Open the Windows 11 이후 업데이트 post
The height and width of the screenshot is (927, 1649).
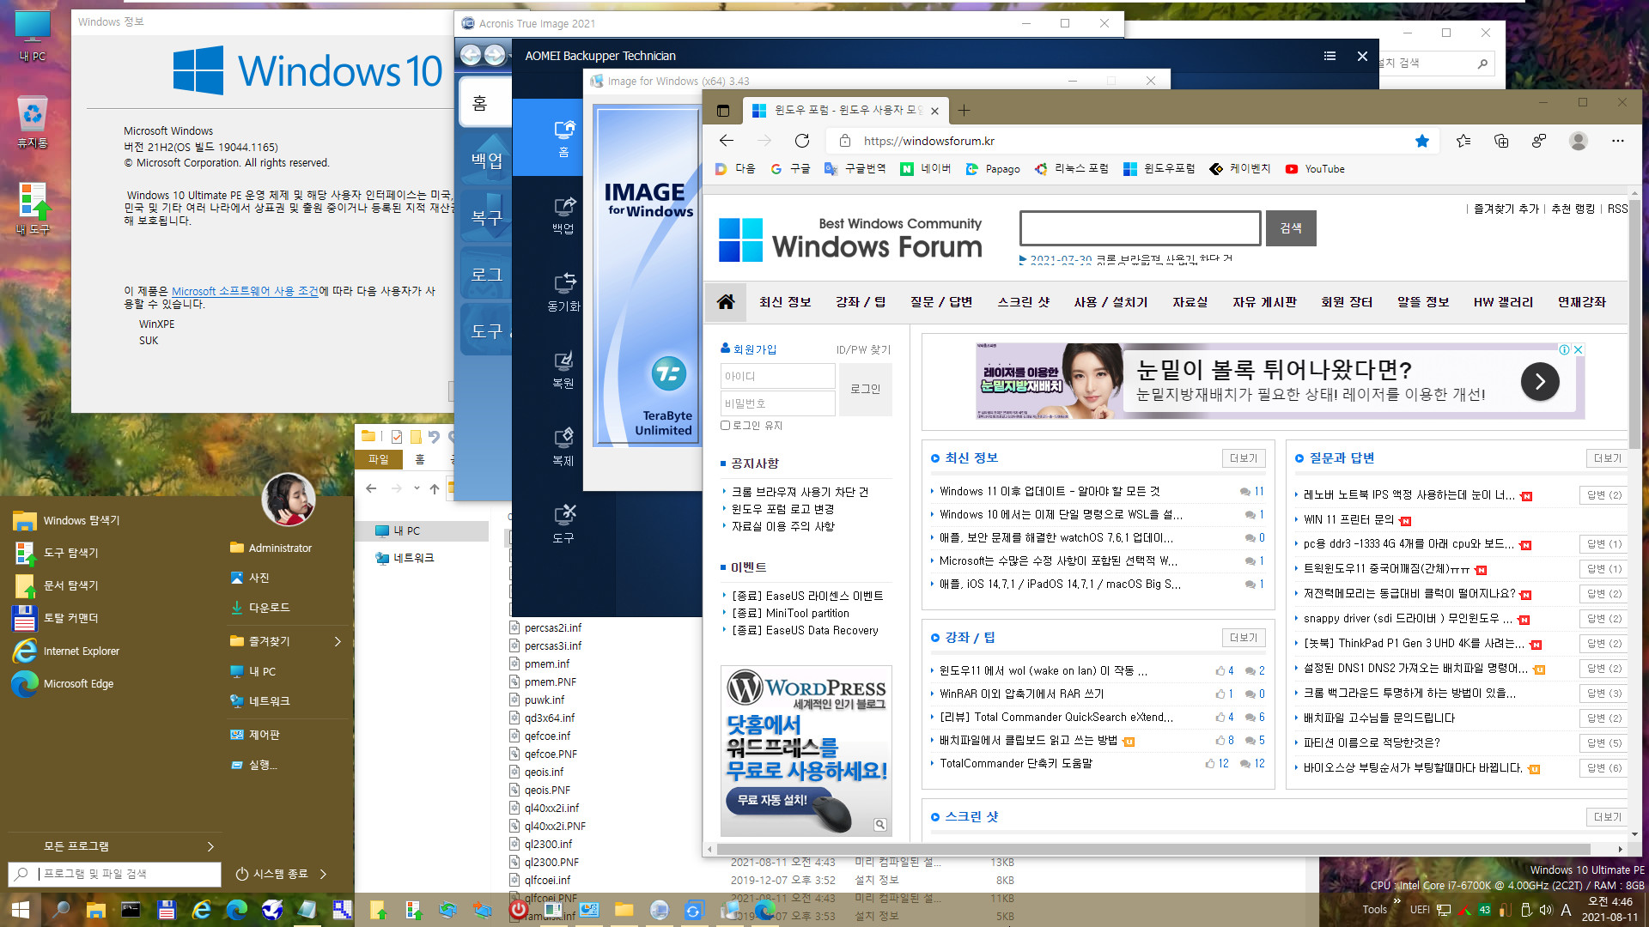(1050, 491)
